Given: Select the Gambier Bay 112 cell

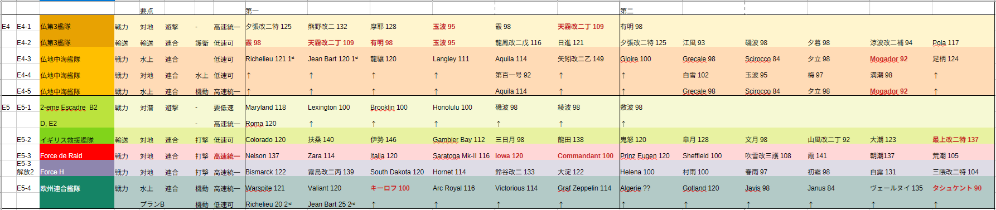Looking at the screenshot, I should click(463, 140).
